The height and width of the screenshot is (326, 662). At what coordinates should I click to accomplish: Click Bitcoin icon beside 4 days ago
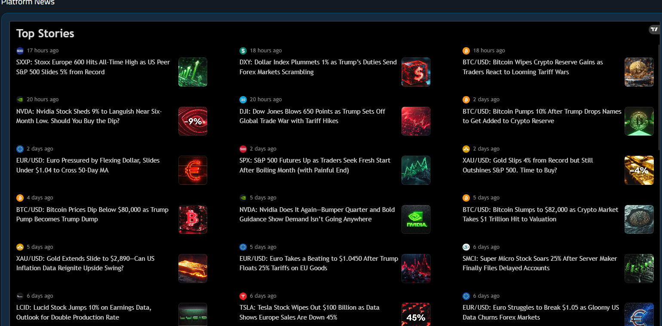[20, 198]
